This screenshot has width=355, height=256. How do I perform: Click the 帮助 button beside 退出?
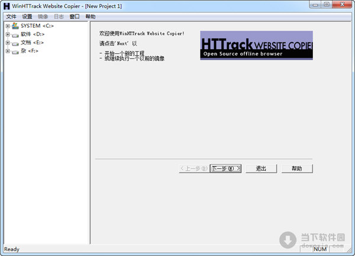[297, 168]
